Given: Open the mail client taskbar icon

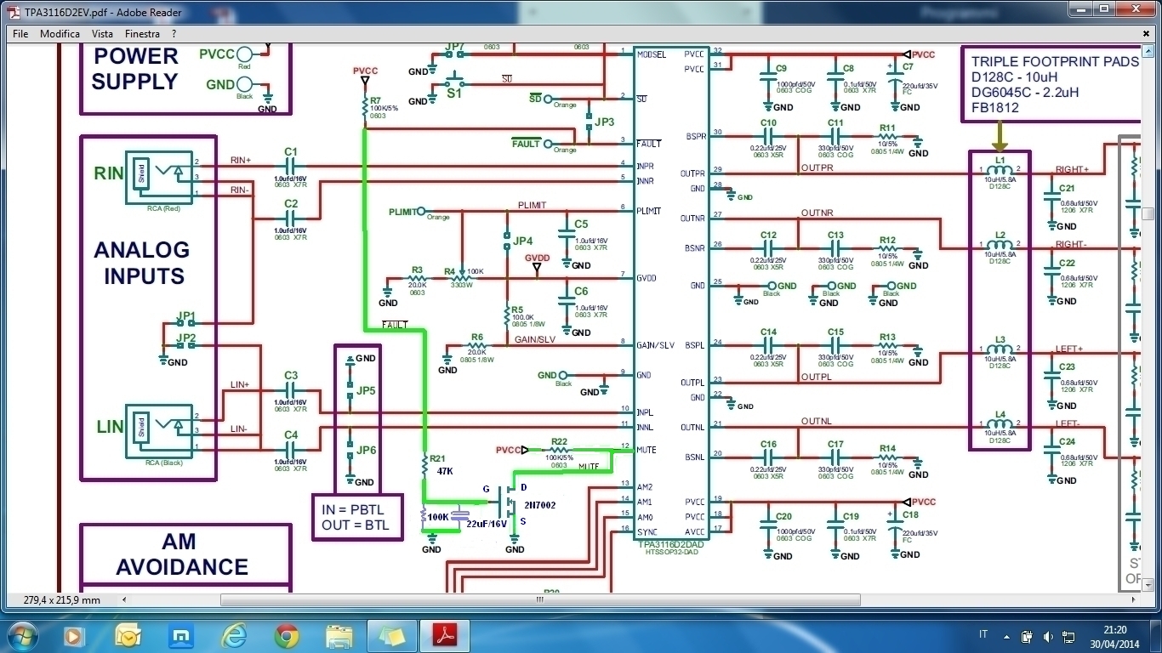Looking at the screenshot, I should click(x=128, y=635).
